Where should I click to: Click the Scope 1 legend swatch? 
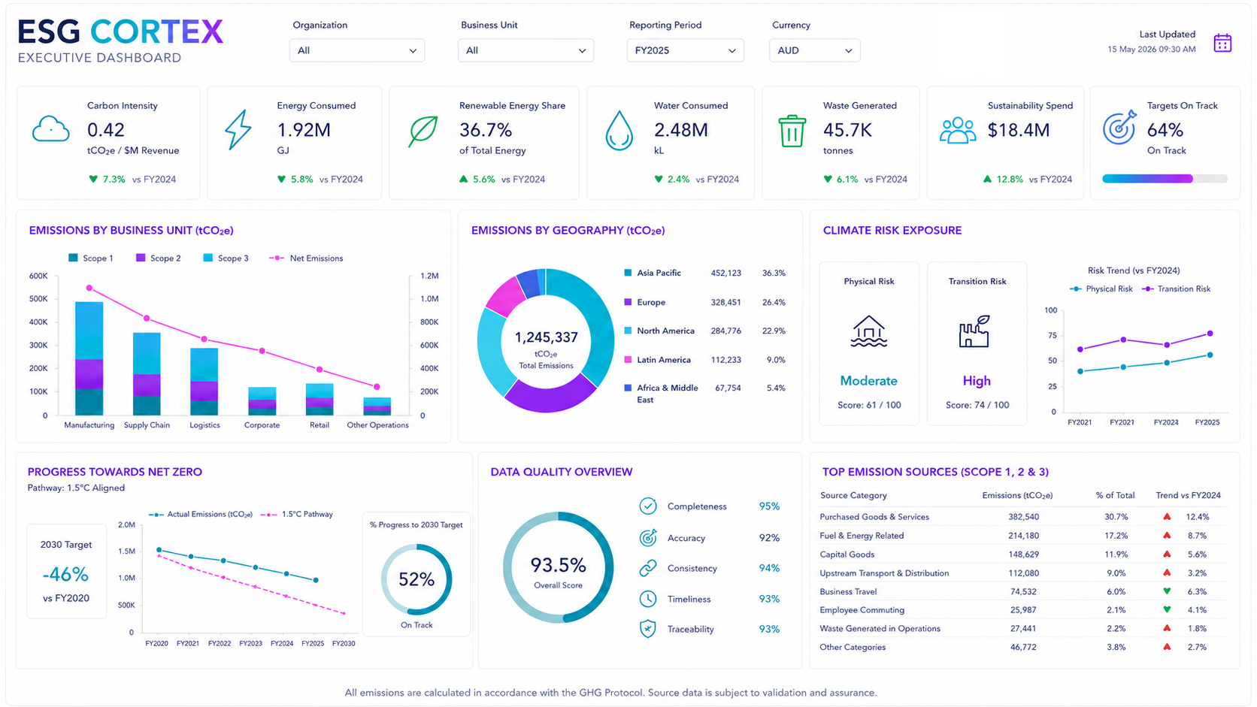73,258
